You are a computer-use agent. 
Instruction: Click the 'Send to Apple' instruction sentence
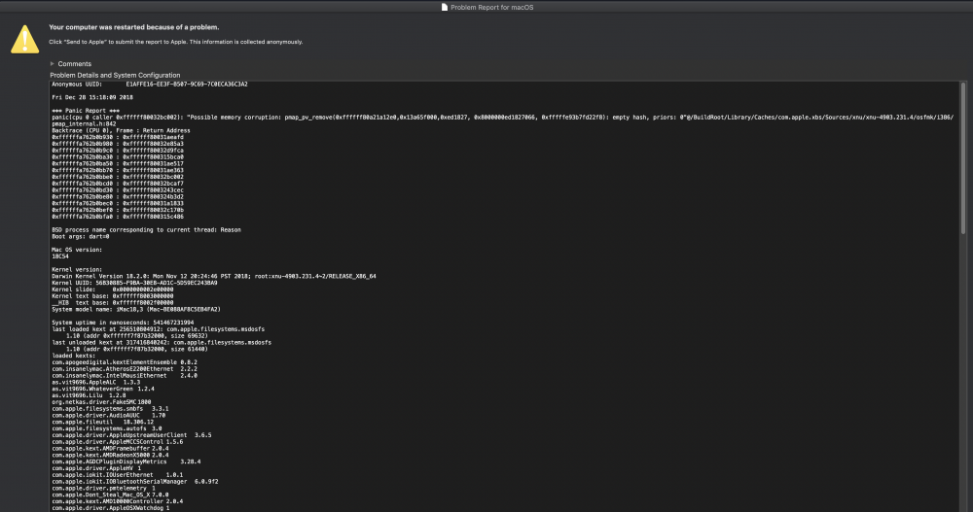pos(175,42)
